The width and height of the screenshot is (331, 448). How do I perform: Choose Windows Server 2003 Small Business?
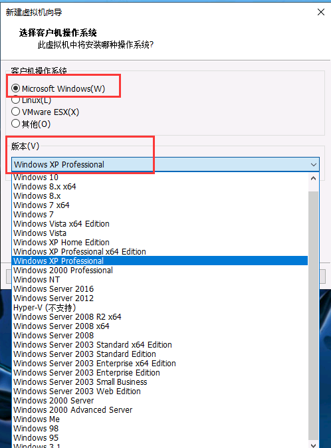[x=160, y=382]
